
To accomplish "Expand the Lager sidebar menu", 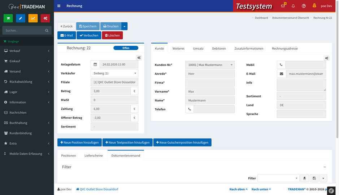I will (x=27, y=92).
